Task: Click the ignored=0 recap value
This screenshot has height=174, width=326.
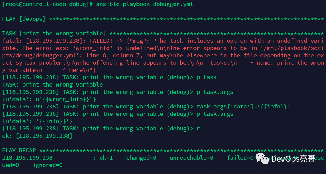Action: (x=47, y=165)
